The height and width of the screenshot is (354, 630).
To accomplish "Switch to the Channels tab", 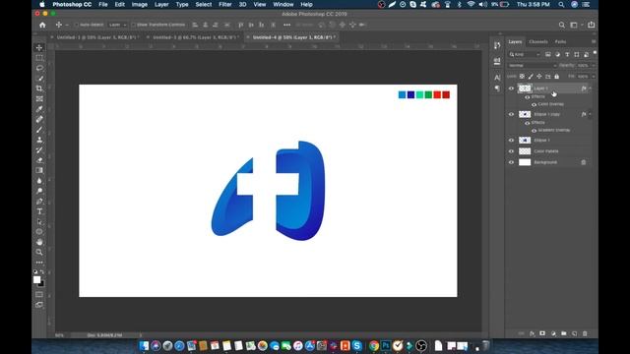I will tap(538, 41).
